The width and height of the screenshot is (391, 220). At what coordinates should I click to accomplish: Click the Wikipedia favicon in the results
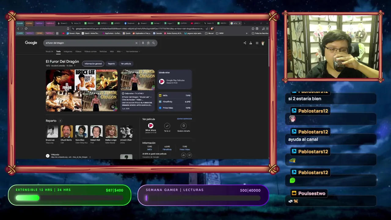(48, 156)
